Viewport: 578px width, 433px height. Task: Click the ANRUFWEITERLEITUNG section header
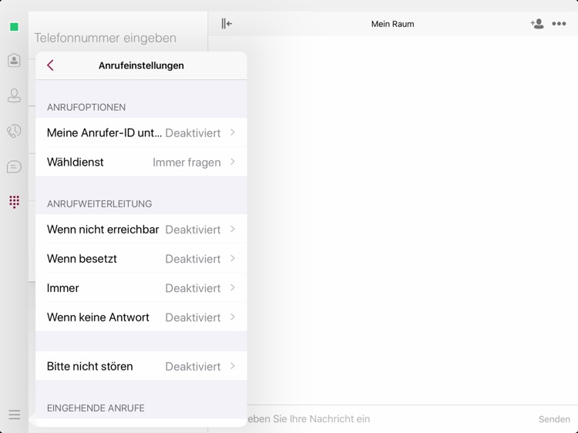point(99,203)
